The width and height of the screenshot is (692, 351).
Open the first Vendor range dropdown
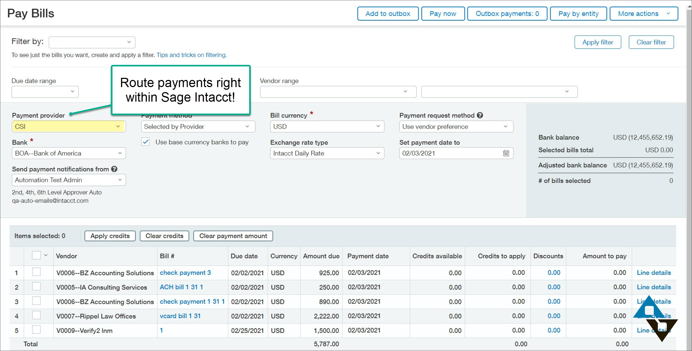pyautogui.click(x=338, y=92)
